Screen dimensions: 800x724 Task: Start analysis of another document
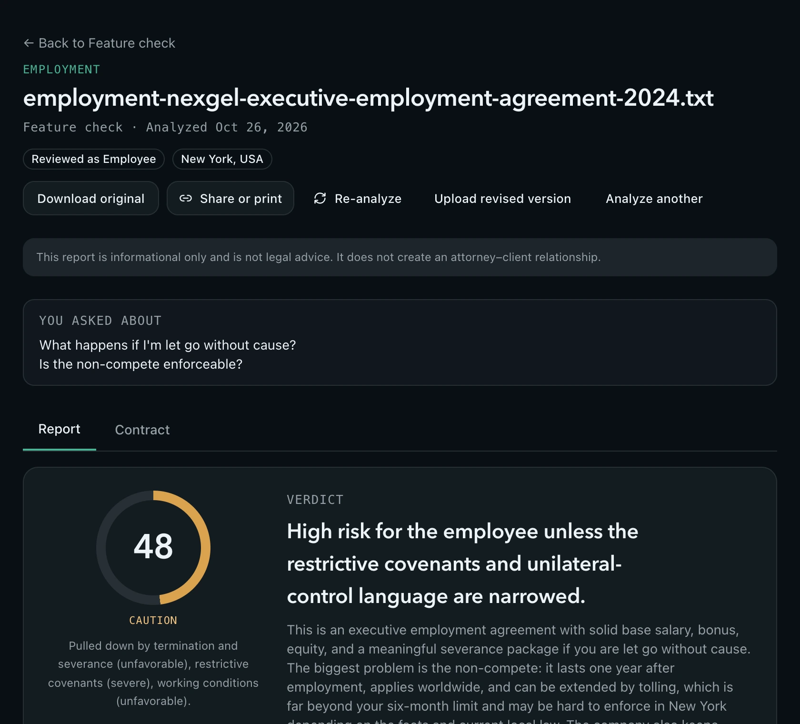654,198
